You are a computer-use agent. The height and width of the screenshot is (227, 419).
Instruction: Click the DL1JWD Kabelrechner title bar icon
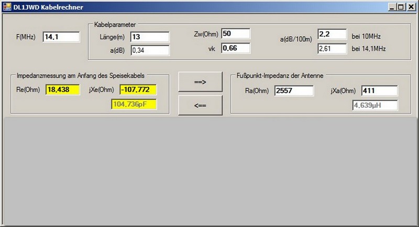7,7
